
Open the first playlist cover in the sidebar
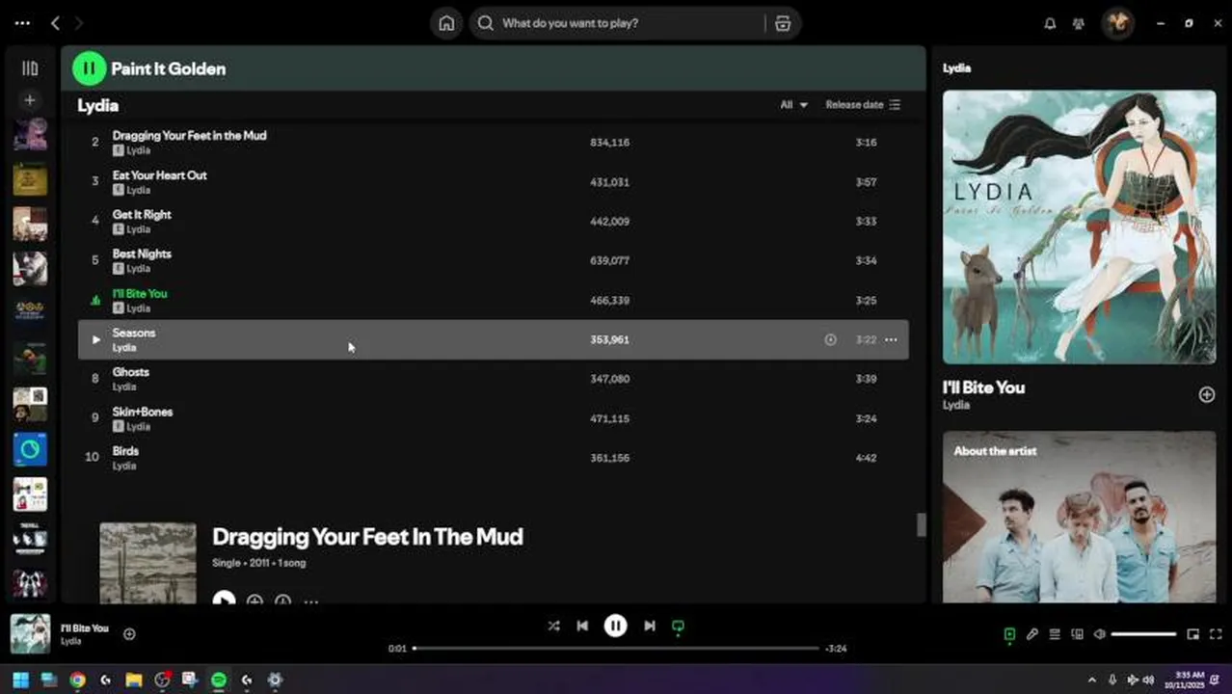click(x=30, y=135)
